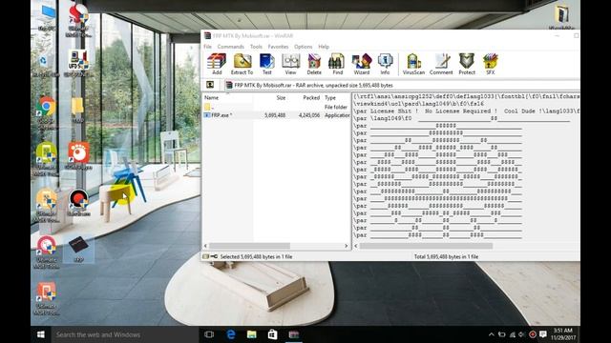Go up one level using address bar arrow
This screenshot has height=343, width=611.
210,85
